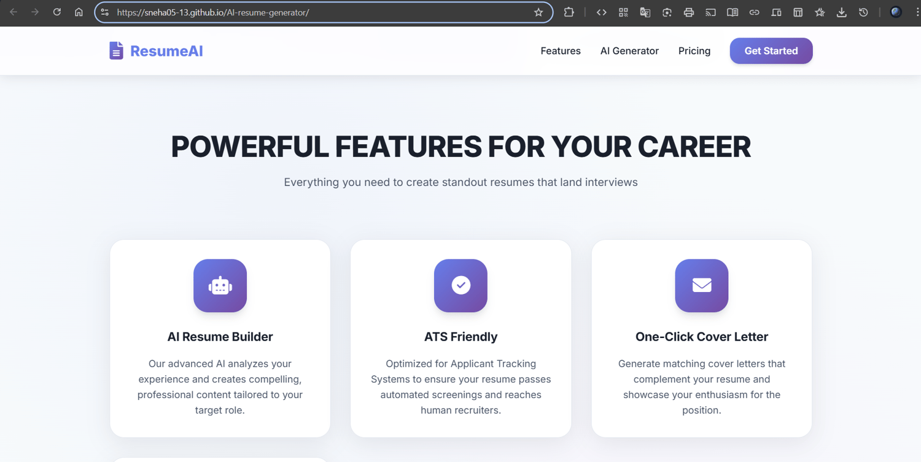Click the 'Powerful Features For Your Career' heading
This screenshot has height=462, width=921.
coord(460,147)
